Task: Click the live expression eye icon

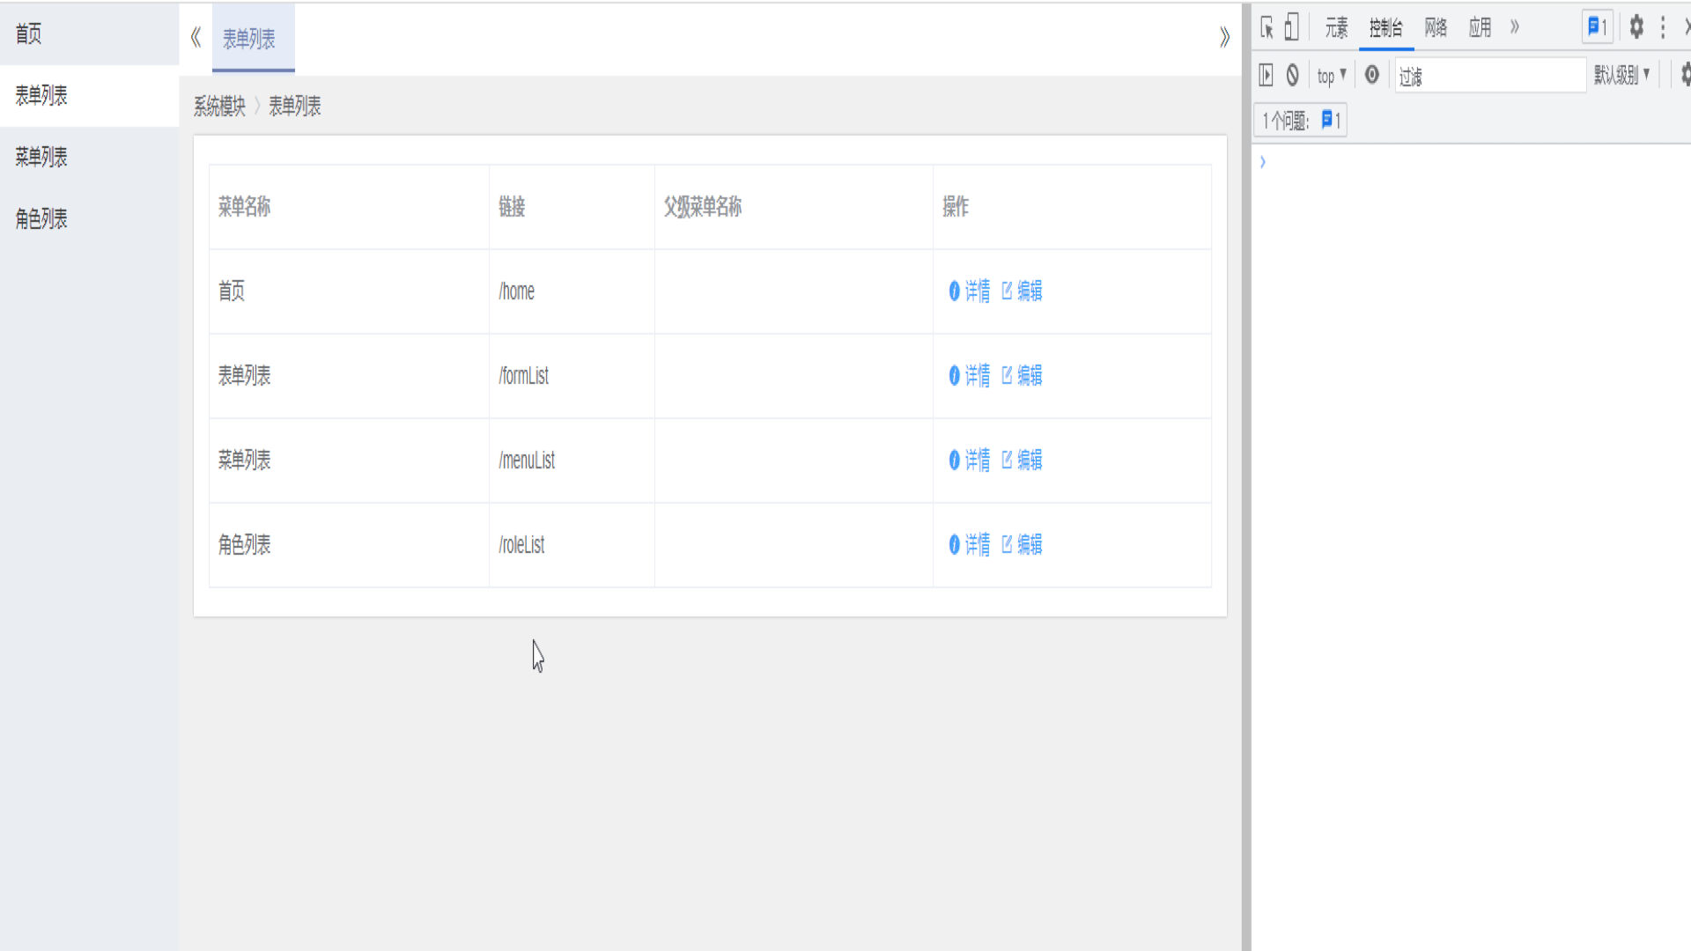Action: tap(1371, 76)
